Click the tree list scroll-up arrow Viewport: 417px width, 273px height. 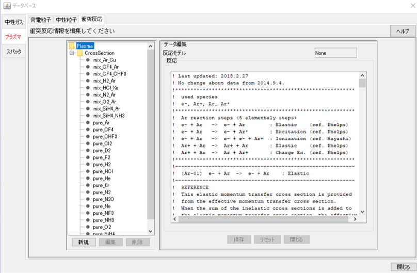tap(151, 46)
